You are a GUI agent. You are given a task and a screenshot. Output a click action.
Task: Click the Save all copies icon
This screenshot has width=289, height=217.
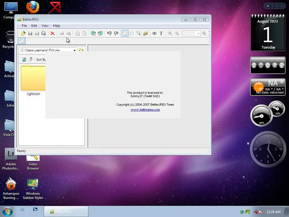(x=44, y=33)
